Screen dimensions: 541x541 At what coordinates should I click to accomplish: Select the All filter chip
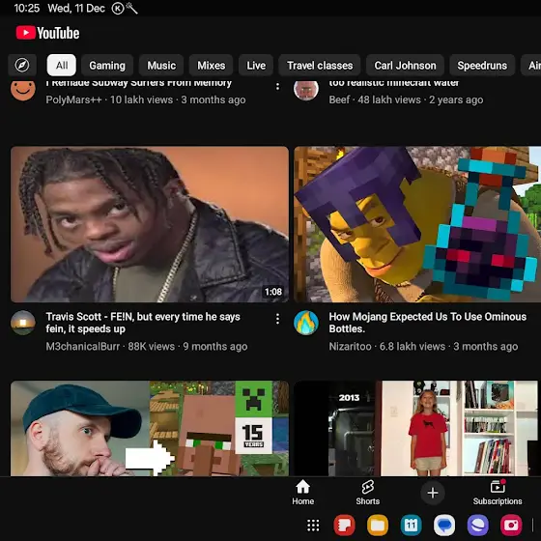tap(62, 66)
